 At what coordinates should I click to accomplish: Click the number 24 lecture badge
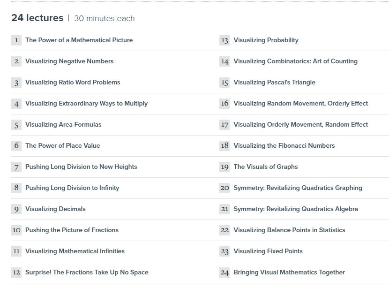pos(224,273)
